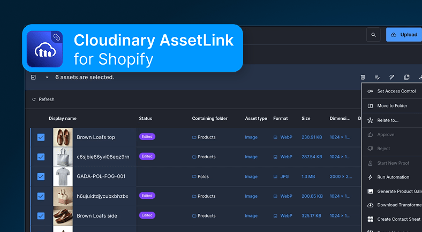Uncheck the GADA-POL-FOG-001 checkbox
422x232 pixels.
[x=41, y=177]
